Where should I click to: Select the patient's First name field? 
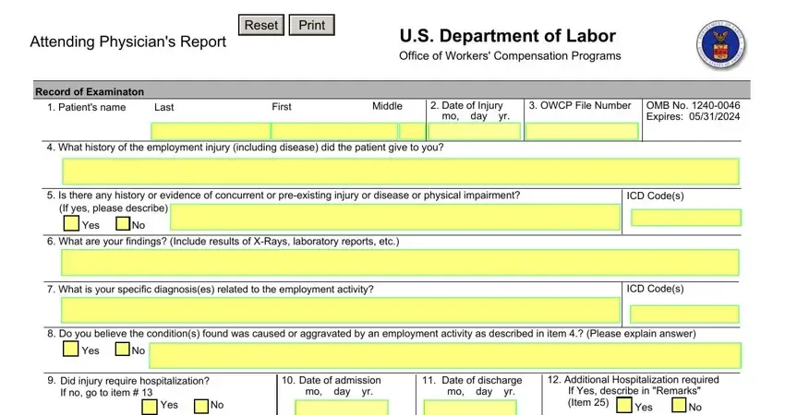coord(334,132)
